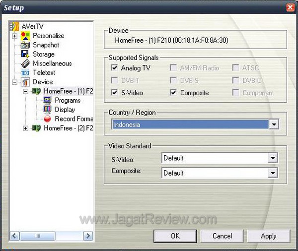Click the Teletext TEXT icon
The height and width of the screenshot is (251, 298).
25,73
